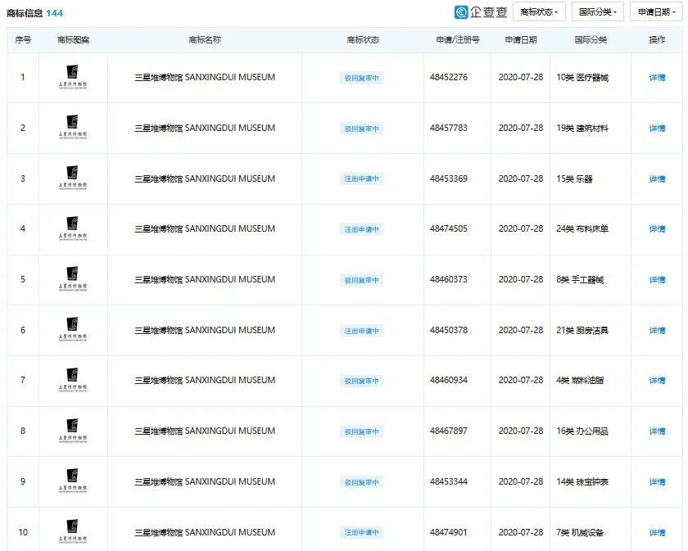The image size is (688, 551).
Task: Click 驳回复审中 status badge for 48457783
Action: tap(361, 129)
